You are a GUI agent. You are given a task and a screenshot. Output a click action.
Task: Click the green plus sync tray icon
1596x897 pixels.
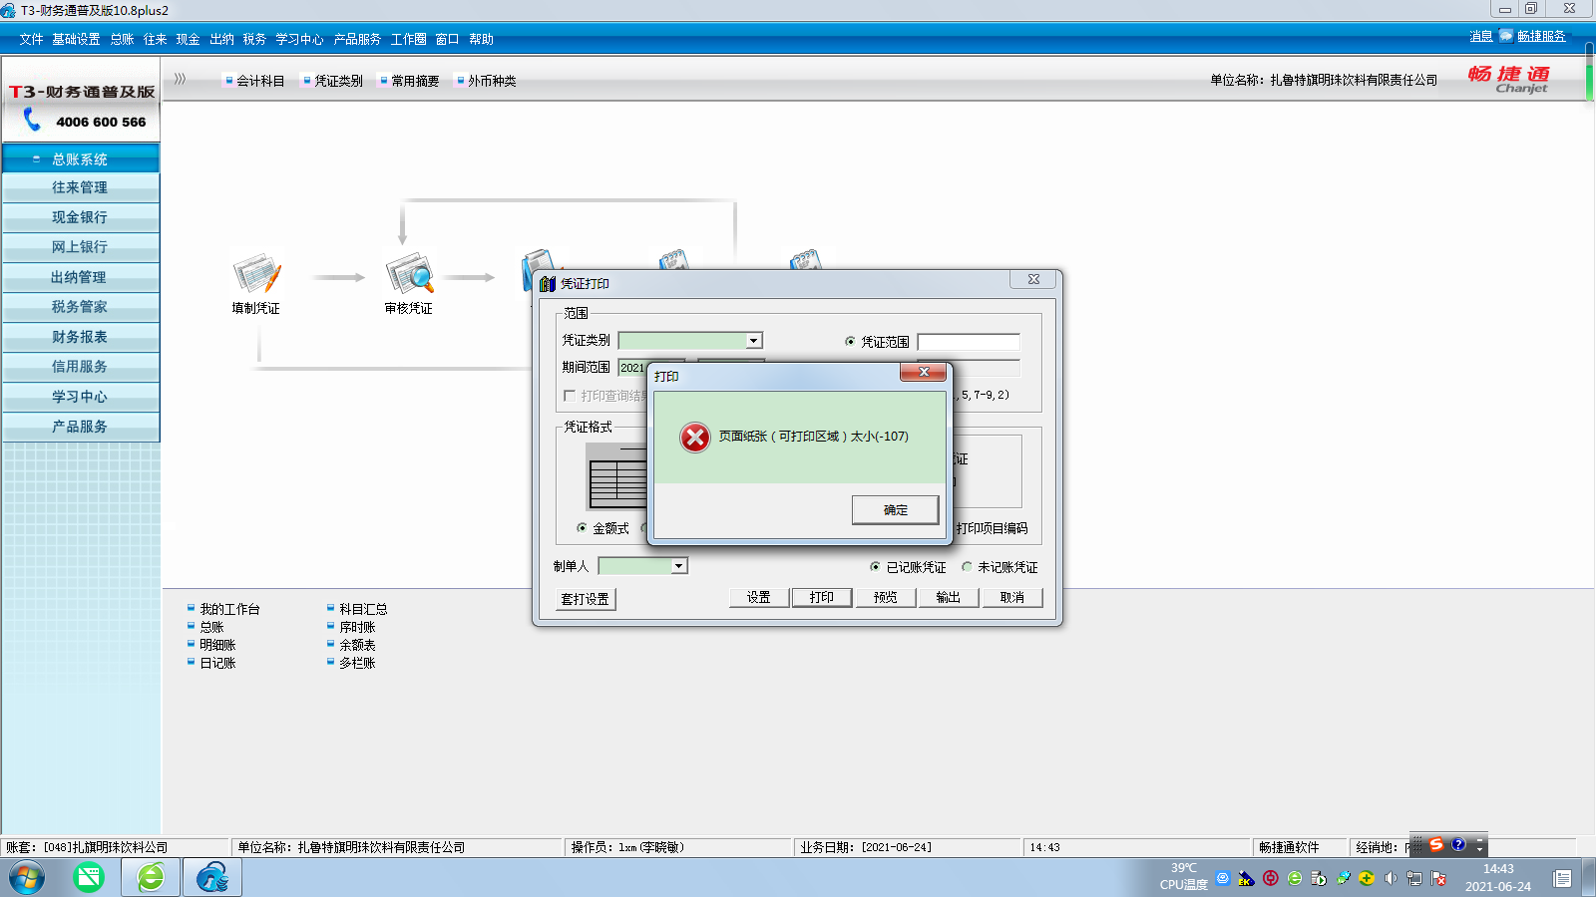coord(1367,878)
